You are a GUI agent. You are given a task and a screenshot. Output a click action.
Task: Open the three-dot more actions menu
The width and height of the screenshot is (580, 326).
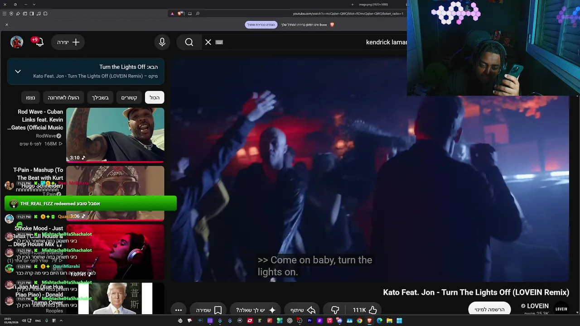point(179,310)
